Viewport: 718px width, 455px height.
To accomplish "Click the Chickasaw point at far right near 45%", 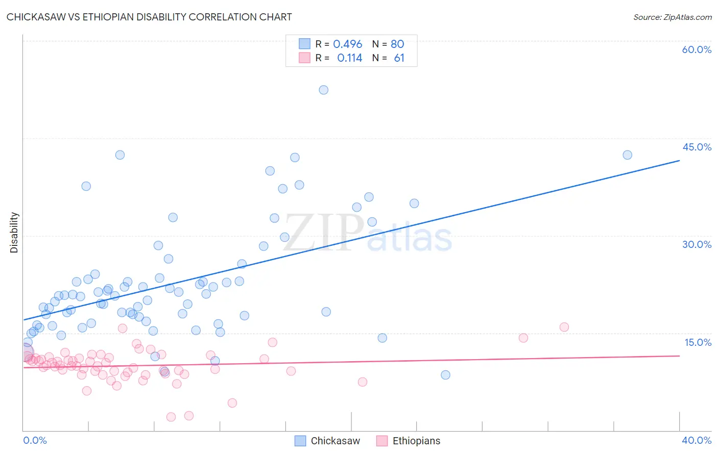I will (x=627, y=155).
